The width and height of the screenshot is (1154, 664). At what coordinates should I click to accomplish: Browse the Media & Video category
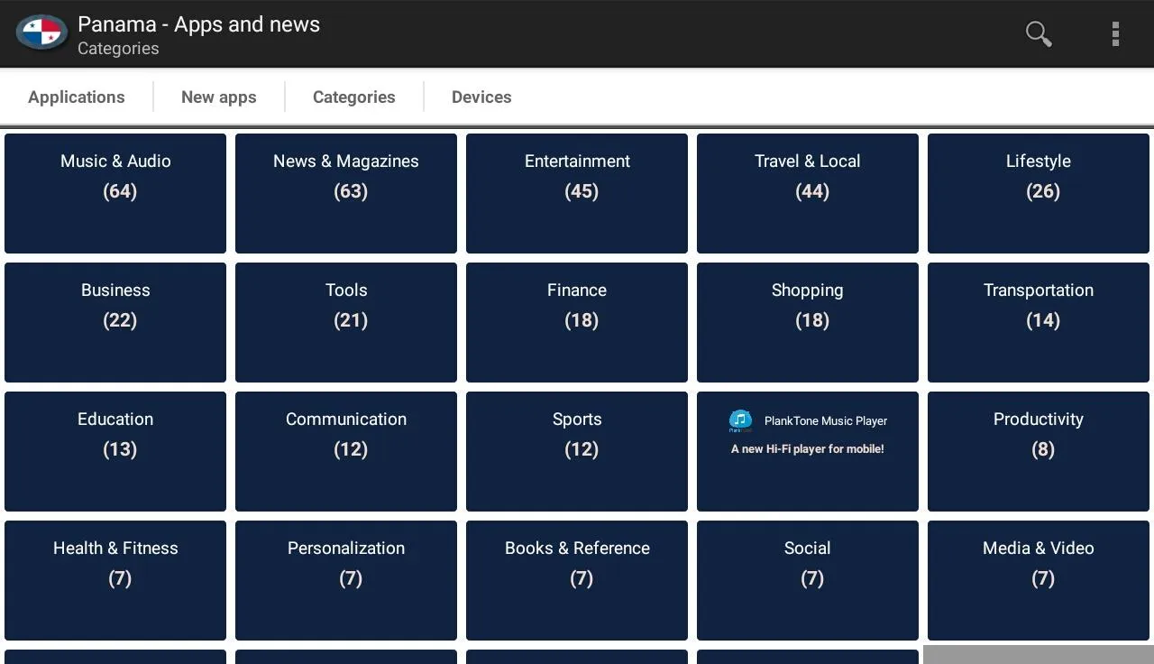[x=1039, y=580]
